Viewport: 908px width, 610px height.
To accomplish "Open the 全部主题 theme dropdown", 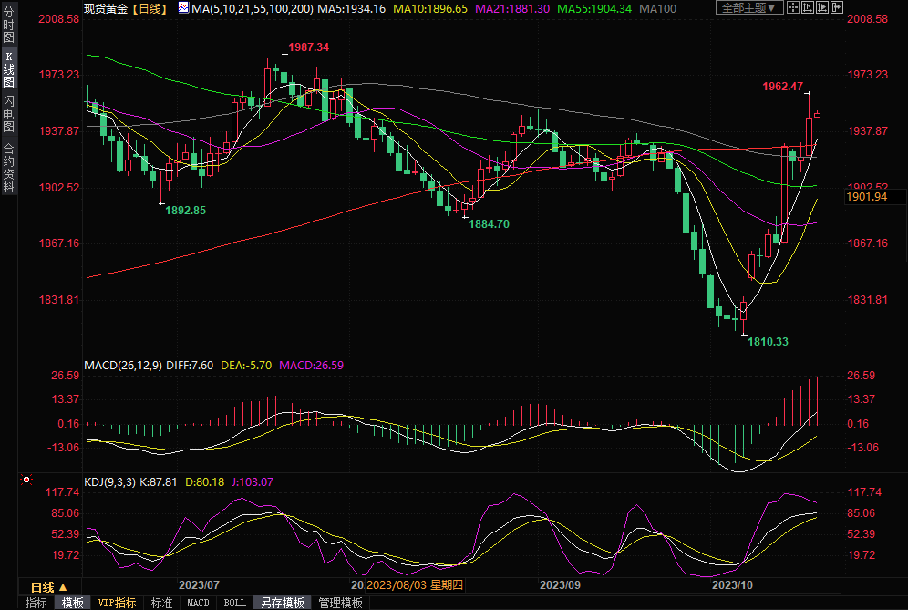I will [749, 8].
